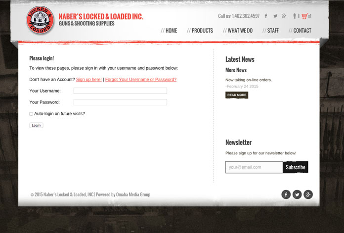Viewport: 344px width, 233px height.
Task: Navigate to the Staff page
Action: [272, 31]
